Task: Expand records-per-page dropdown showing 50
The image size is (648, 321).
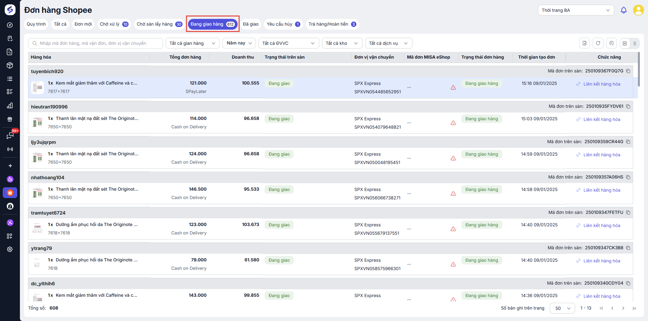Action: [562, 308]
